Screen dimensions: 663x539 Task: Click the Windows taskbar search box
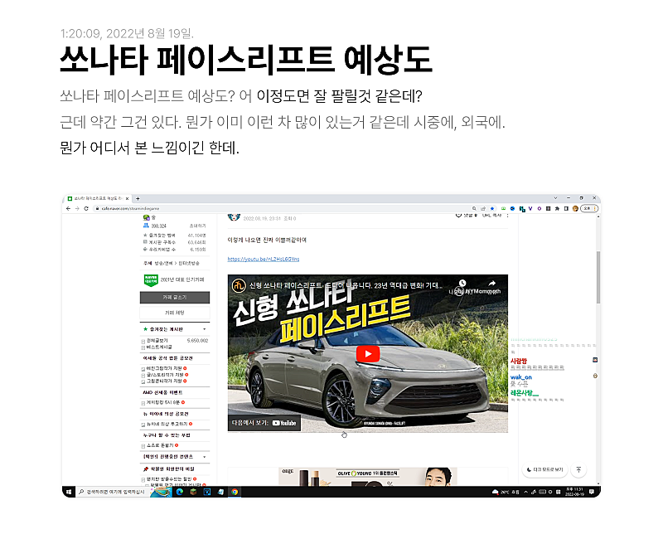(x=112, y=492)
